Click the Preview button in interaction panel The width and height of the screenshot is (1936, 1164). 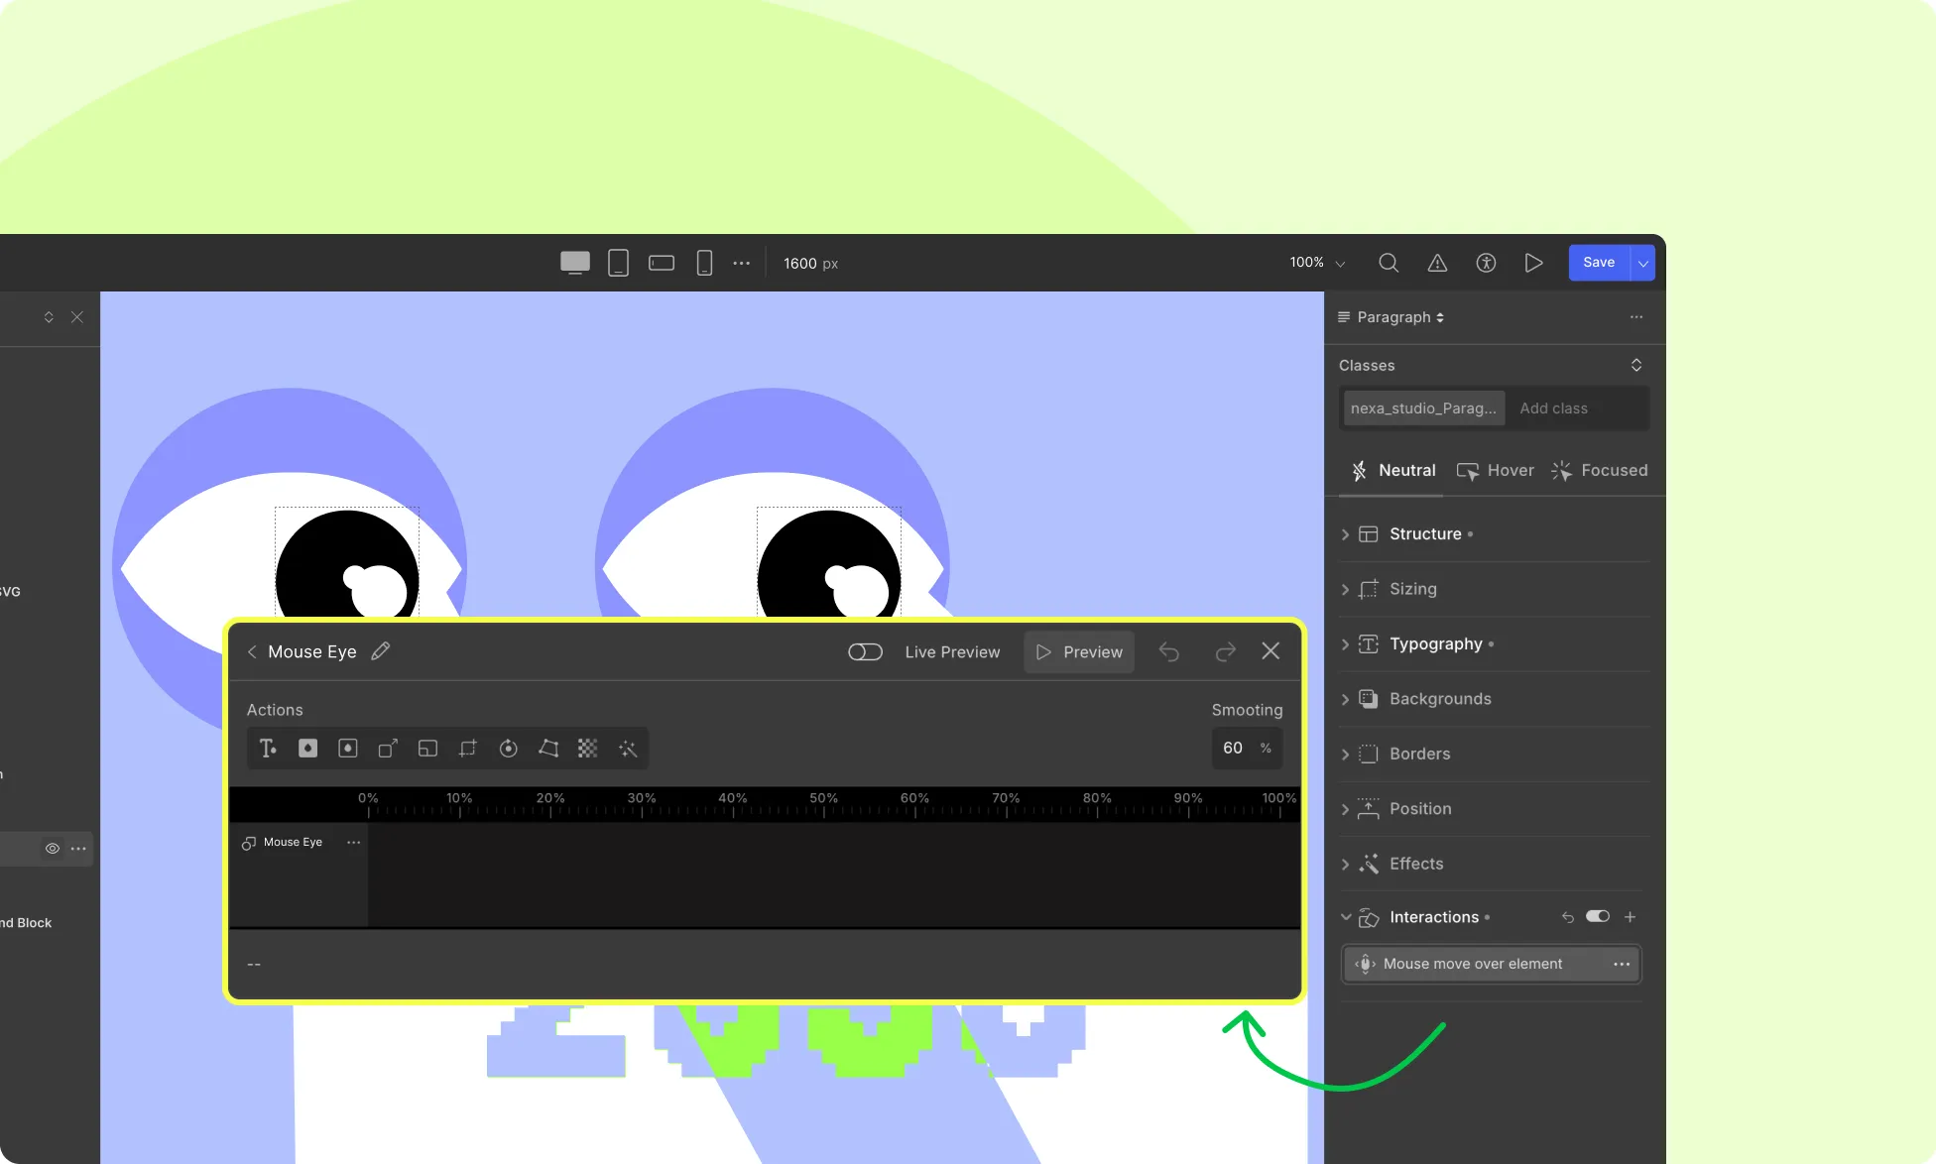point(1079,652)
